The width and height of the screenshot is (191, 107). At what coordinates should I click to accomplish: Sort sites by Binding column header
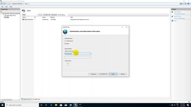click(53, 17)
